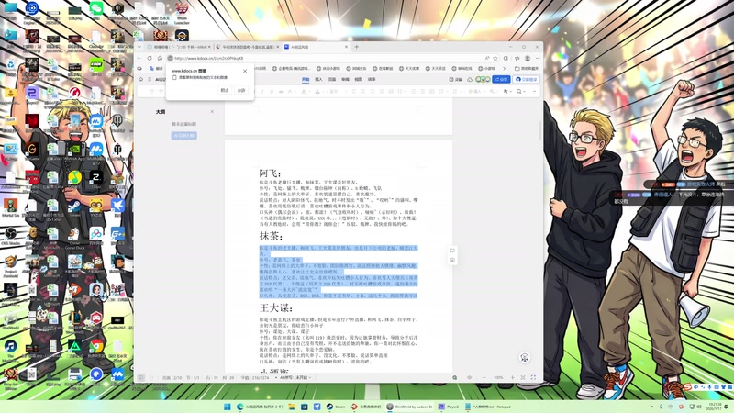The height and width of the screenshot is (413, 734).
Task: Open the 100% zoom level menu
Action: click(498, 377)
